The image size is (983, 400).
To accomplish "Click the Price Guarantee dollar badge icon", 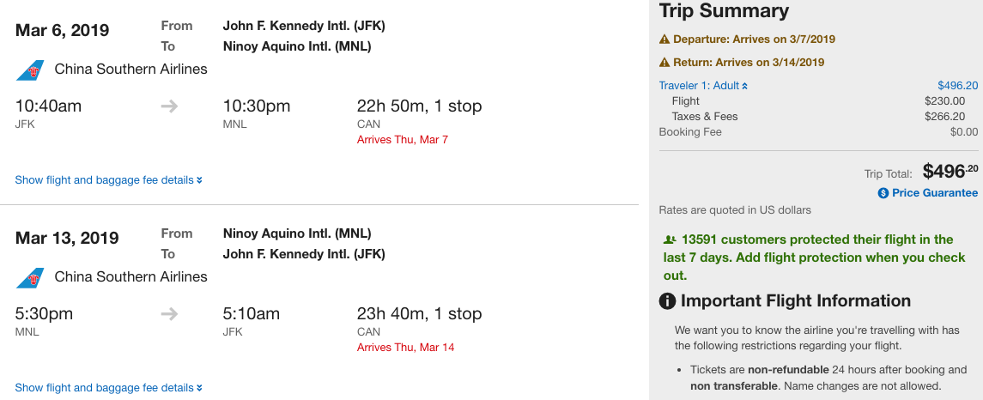I will point(883,193).
